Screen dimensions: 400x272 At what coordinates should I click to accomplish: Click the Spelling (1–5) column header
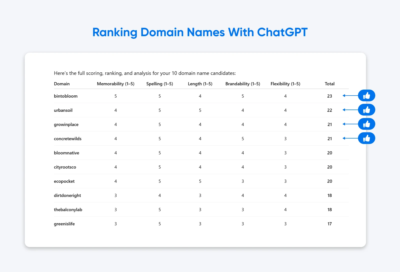160,84
